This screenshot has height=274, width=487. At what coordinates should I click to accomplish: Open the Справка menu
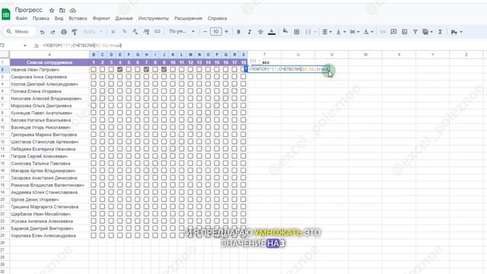click(x=217, y=18)
